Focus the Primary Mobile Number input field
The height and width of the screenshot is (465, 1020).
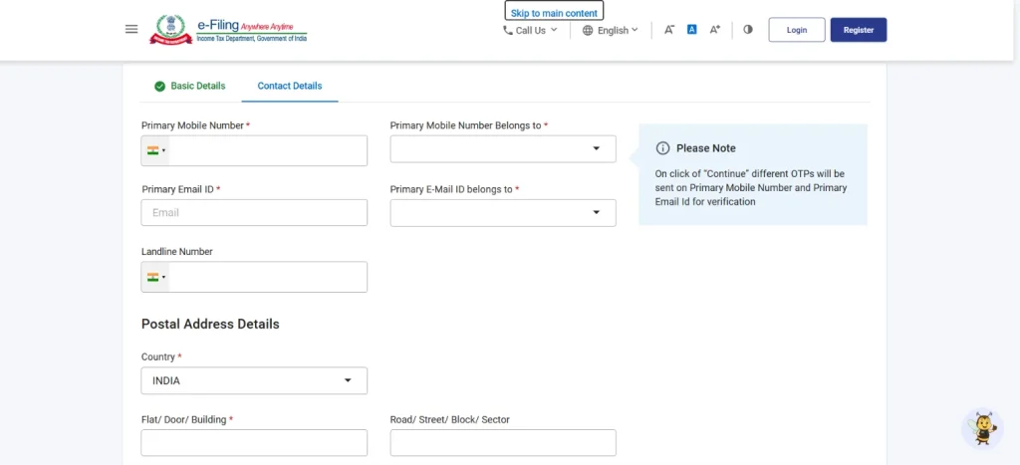coord(267,151)
